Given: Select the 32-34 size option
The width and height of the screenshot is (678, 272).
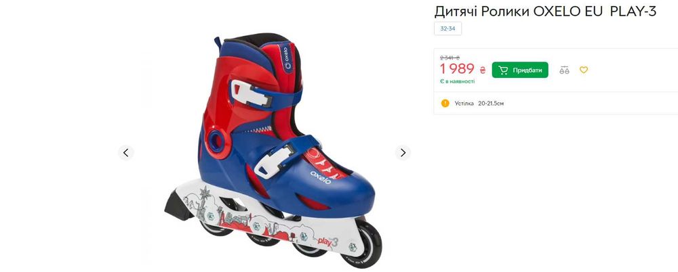Looking at the screenshot, I should tap(448, 28).
